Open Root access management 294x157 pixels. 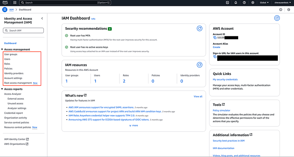[18, 83]
